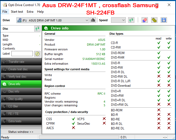Click the drive icon in the drive selector
The height and width of the screenshot is (140, 176).
click(x=19, y=20)
